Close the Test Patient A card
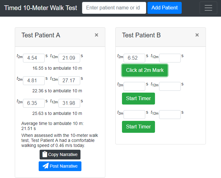Screen dimensions: 221x178 tap(97, 35)
